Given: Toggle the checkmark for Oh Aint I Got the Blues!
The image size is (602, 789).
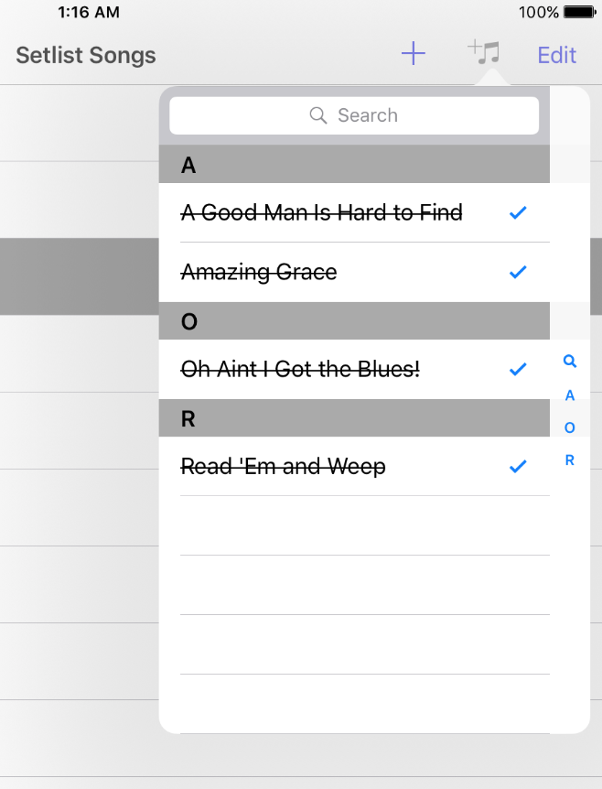Looking at the screenshot, I should pyautogui.click(x=518, y=369).
